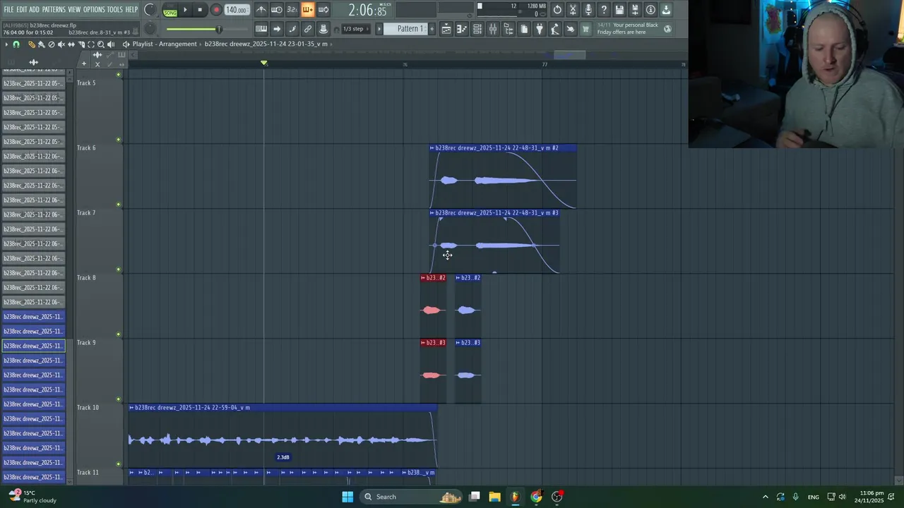
Task: Open the Piano roll view from toolbar
Action: [x=462, y=29]
